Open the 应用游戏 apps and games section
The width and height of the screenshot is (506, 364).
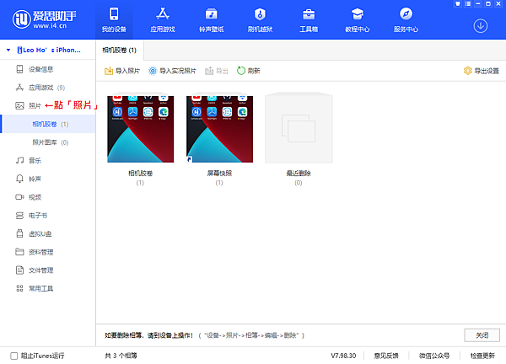click(163, 20)
